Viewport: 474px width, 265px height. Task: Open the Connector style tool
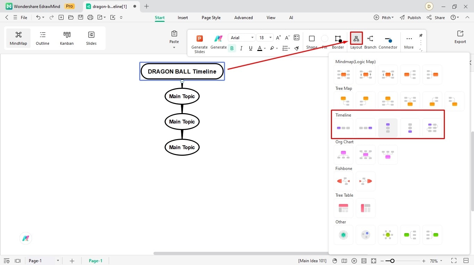[x=388, y=41]
